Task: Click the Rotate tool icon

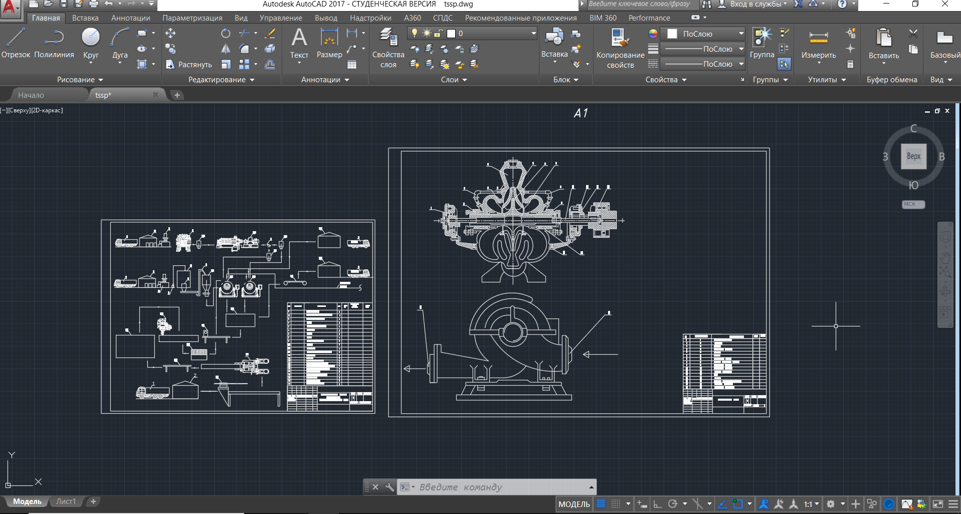Action: [x=226, y=34]
